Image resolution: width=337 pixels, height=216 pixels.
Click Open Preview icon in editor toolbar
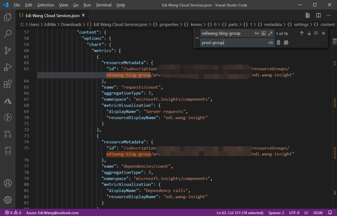[x=308, y=15]
